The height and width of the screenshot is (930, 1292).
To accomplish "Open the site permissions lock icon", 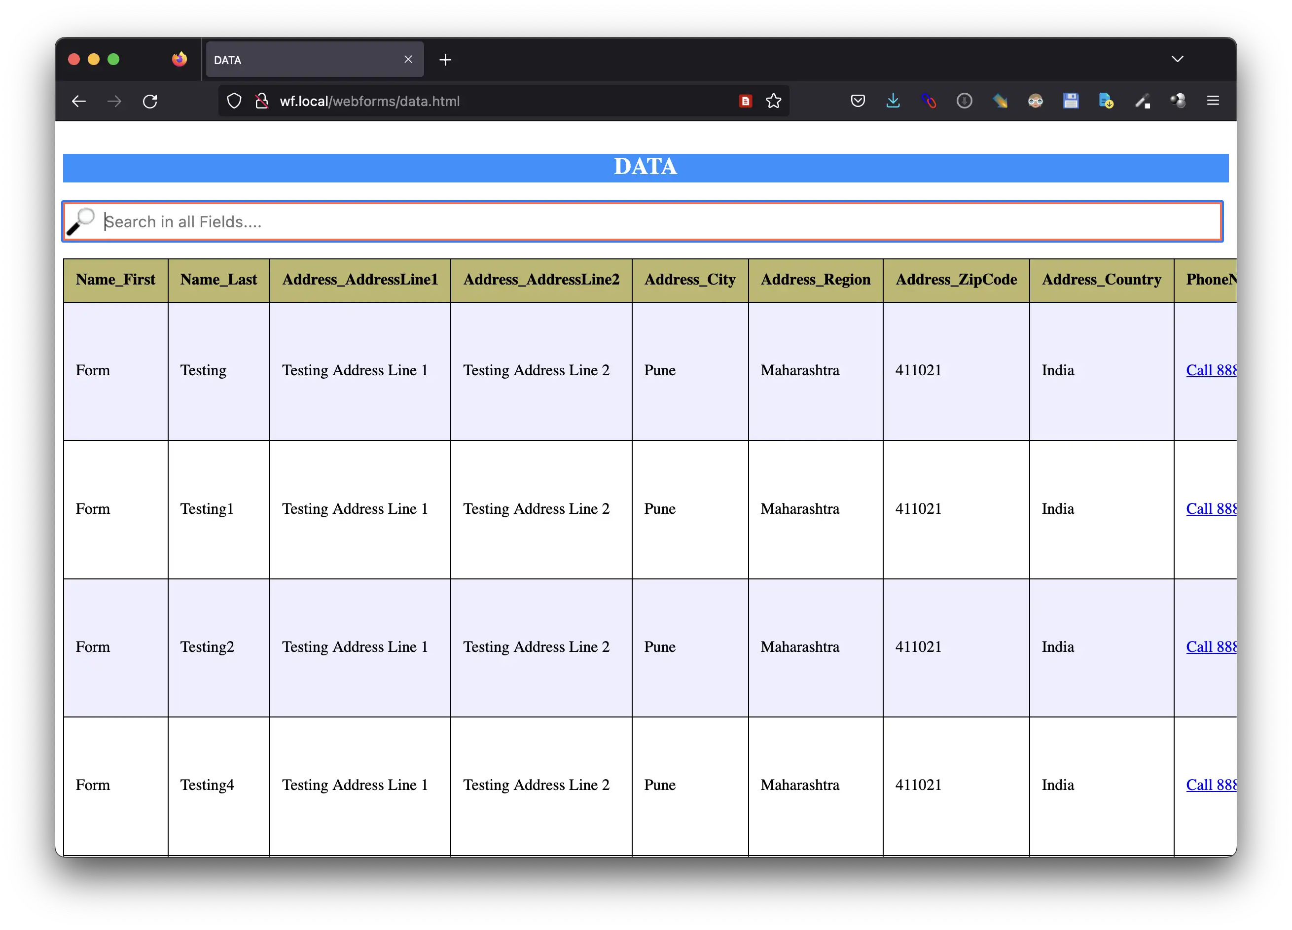I will tap(262, 101).
